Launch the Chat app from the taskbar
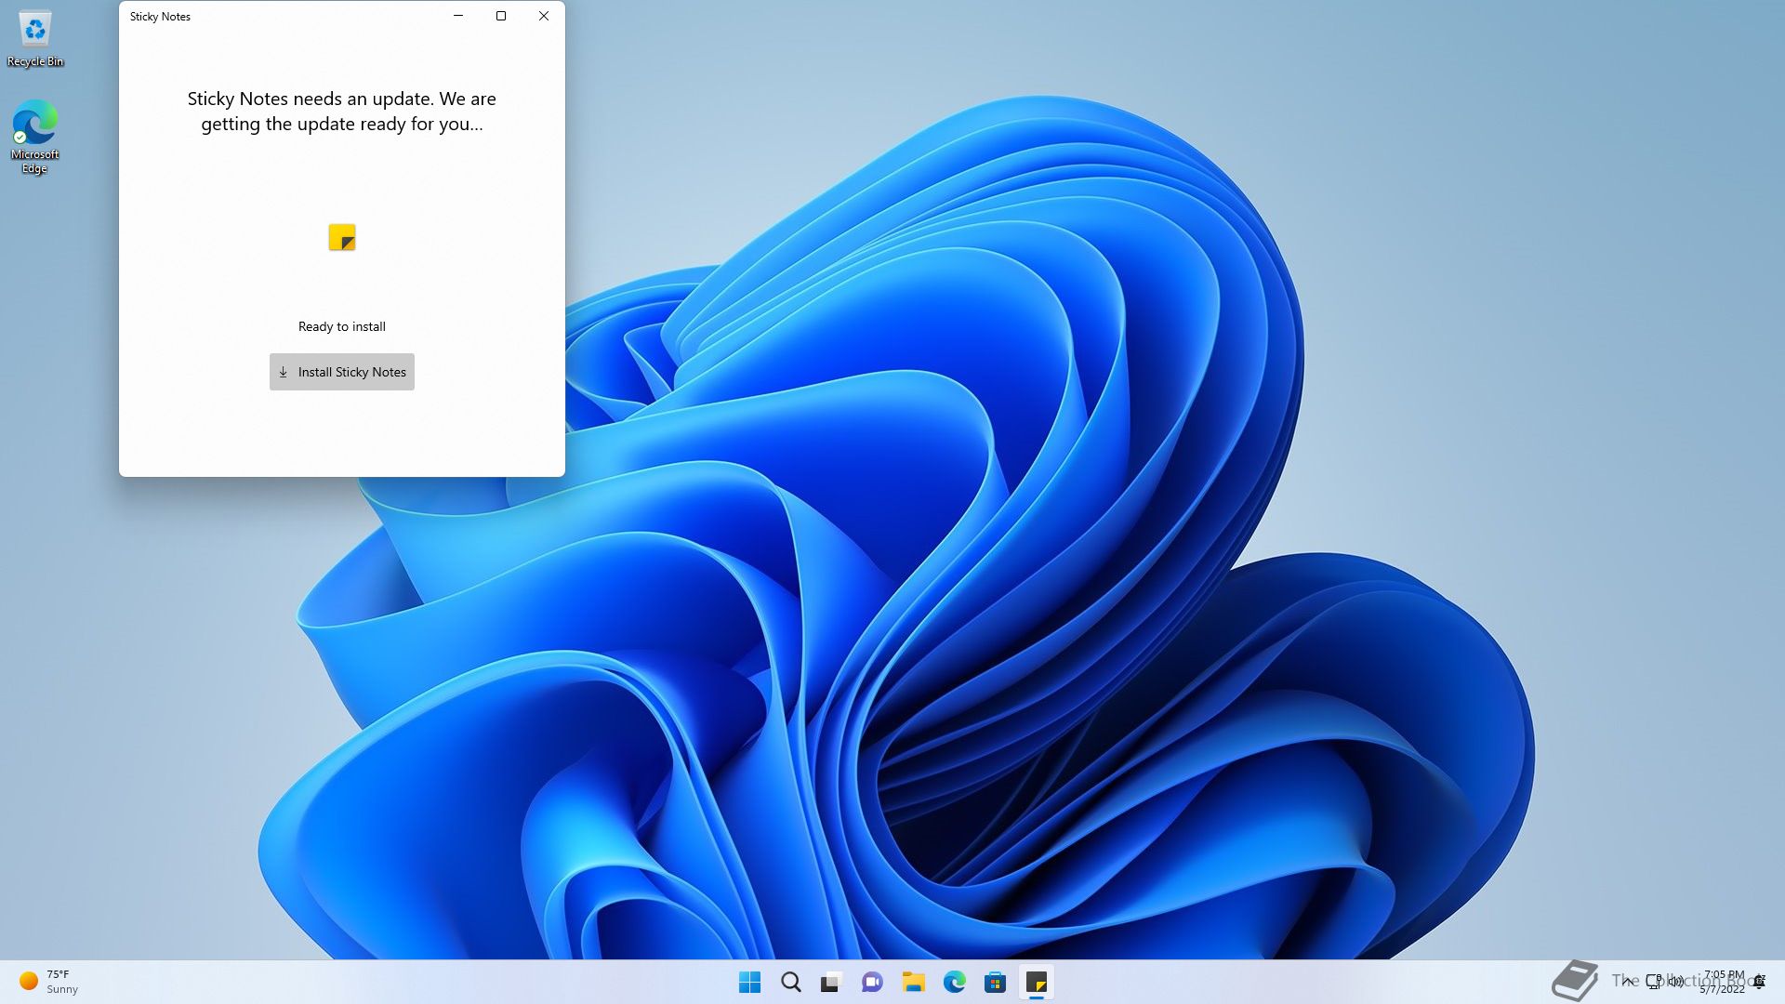This screenshot has height=1004, width=1785. point(872,982)
